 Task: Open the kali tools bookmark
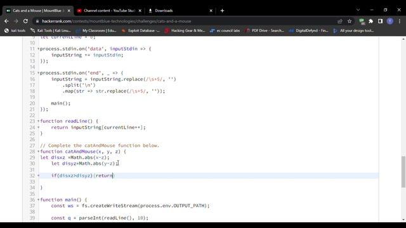(15, 30)
